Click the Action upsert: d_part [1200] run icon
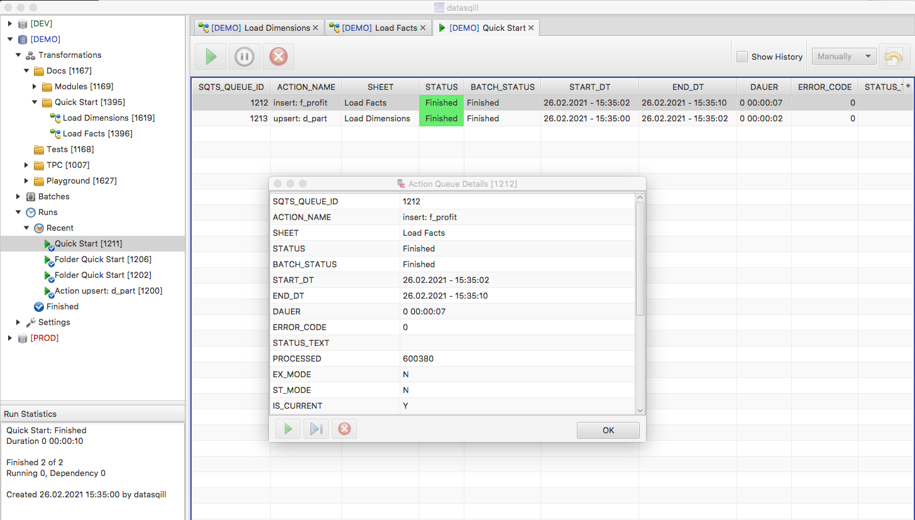Screen dimensions: 915x520 point(48,291)
